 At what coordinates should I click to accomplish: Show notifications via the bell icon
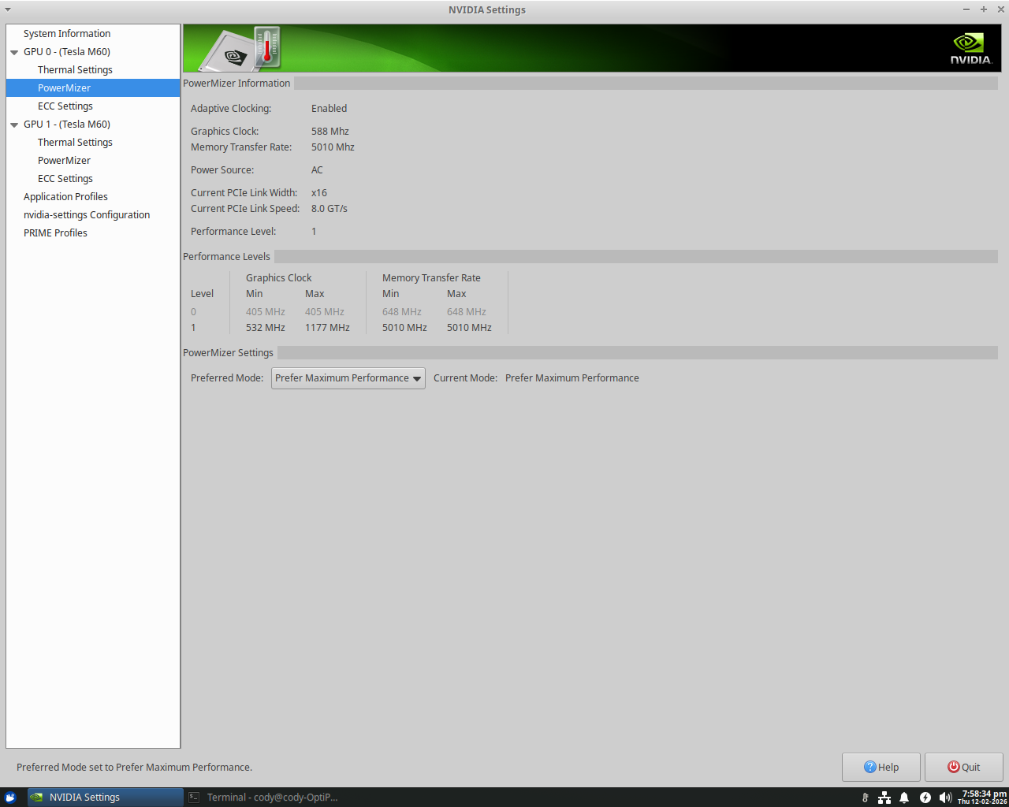[x=904, y=798]
